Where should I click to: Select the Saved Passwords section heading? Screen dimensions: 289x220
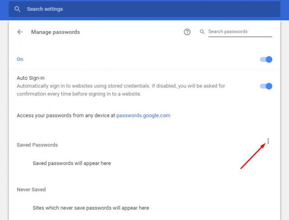point(37,145)
